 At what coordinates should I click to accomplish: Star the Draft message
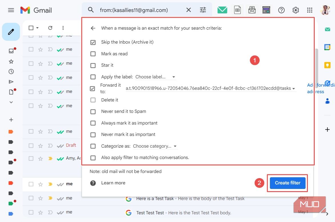tap(40, 146)
